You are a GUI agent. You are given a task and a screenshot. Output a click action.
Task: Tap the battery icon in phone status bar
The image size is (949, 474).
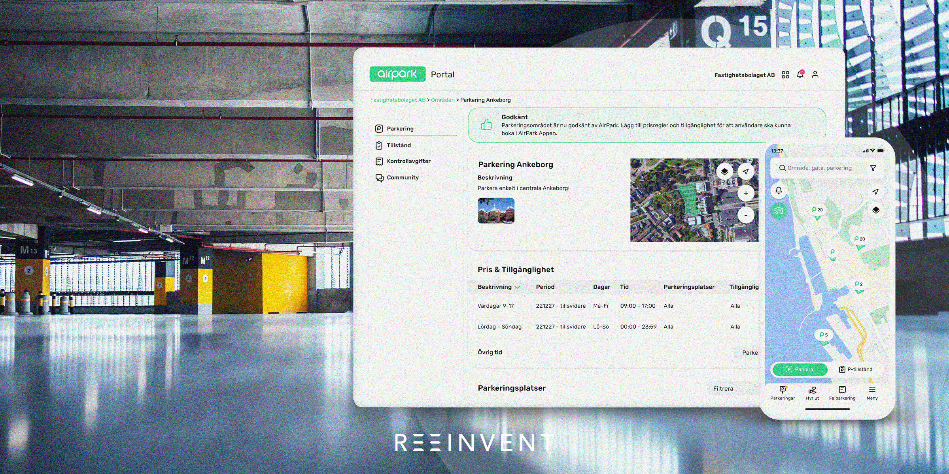[880, 150]
